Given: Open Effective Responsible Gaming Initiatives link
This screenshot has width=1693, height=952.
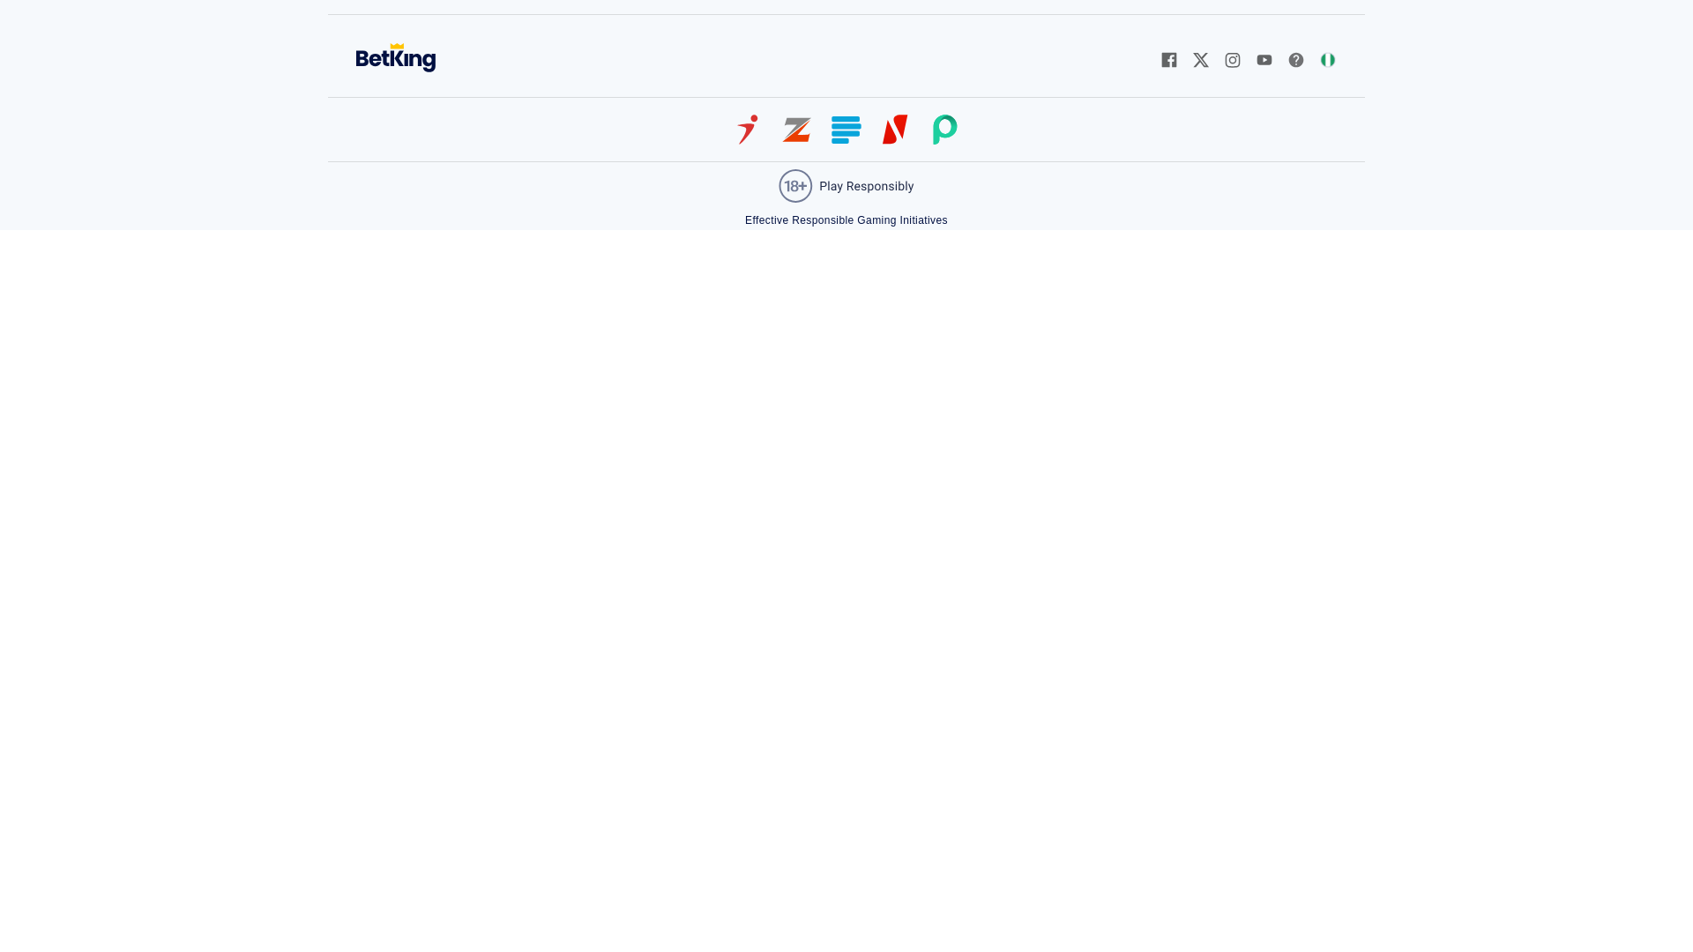Looking at the screenshot, I should pyautogui.click(x=846, y=220).
